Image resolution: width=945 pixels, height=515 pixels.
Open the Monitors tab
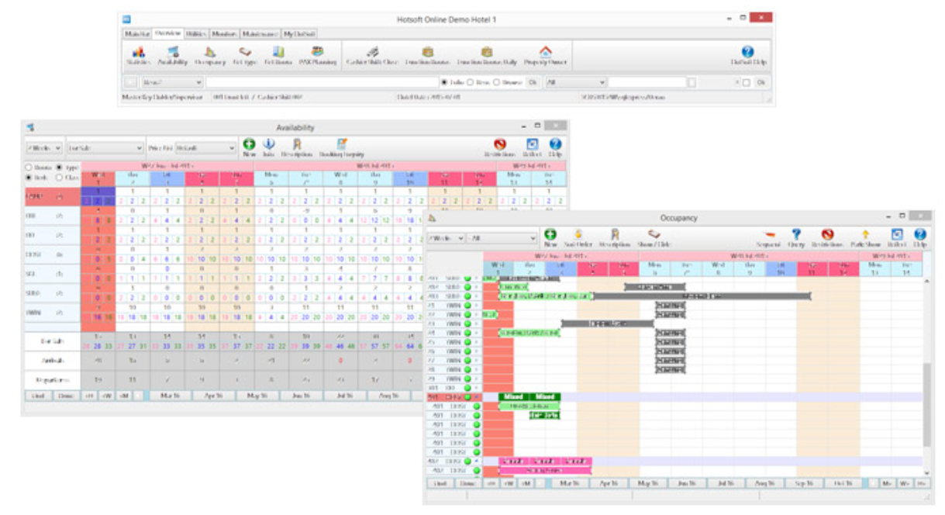point(224,34)
